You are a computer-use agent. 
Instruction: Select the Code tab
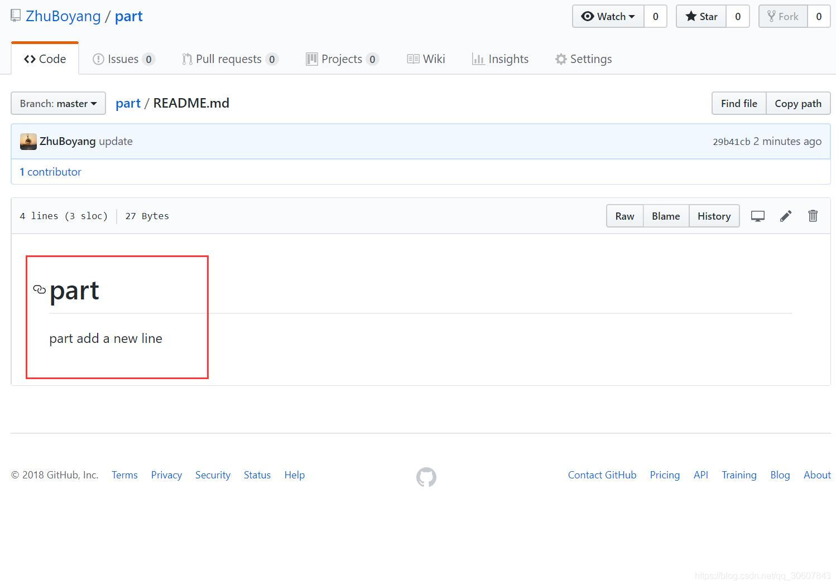[45, 59]
